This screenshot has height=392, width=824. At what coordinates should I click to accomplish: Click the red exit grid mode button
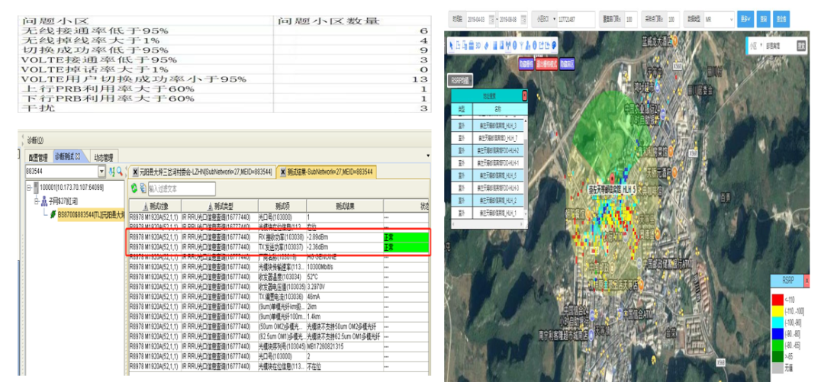point(546,63)
